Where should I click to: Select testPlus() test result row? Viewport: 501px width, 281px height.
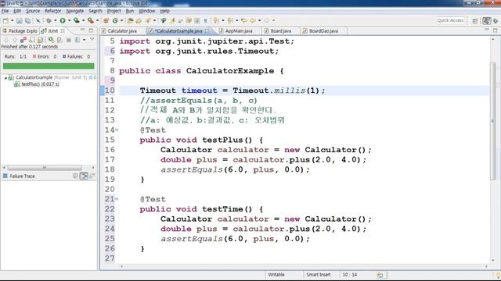(37, 84)
